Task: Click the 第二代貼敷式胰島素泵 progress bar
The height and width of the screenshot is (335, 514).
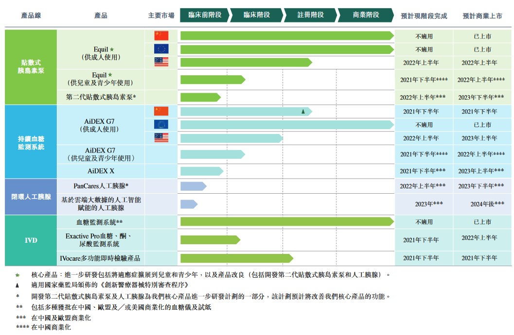Action: (201, 97)
